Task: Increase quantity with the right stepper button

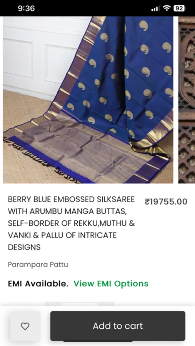Action: pos(106,304)
